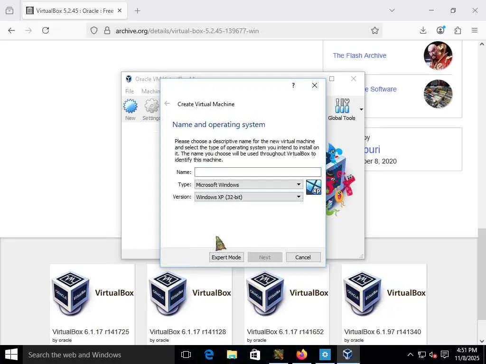Open the Firefox View icon
The height and width of the screenshot is (364, 486).
[x=9, y=11]
